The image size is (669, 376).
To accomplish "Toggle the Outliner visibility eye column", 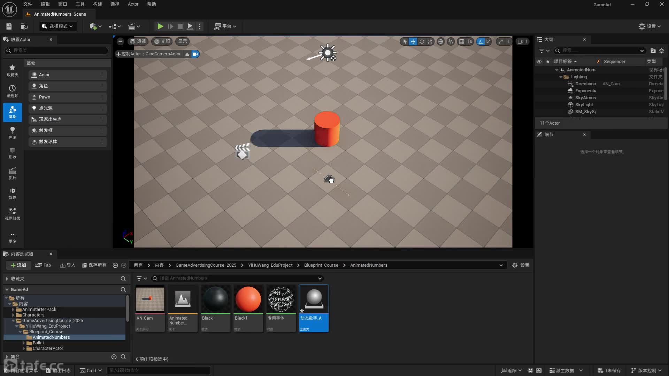I will tap(539, 62).
